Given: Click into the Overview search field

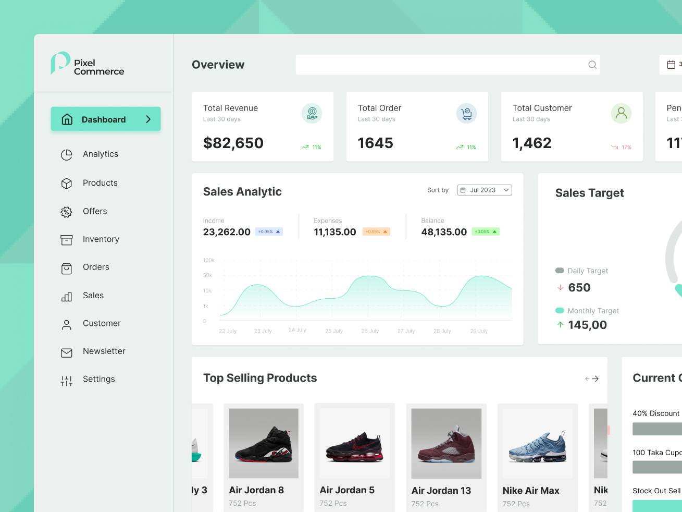Looking at the screenshot, I should (440, 65).
